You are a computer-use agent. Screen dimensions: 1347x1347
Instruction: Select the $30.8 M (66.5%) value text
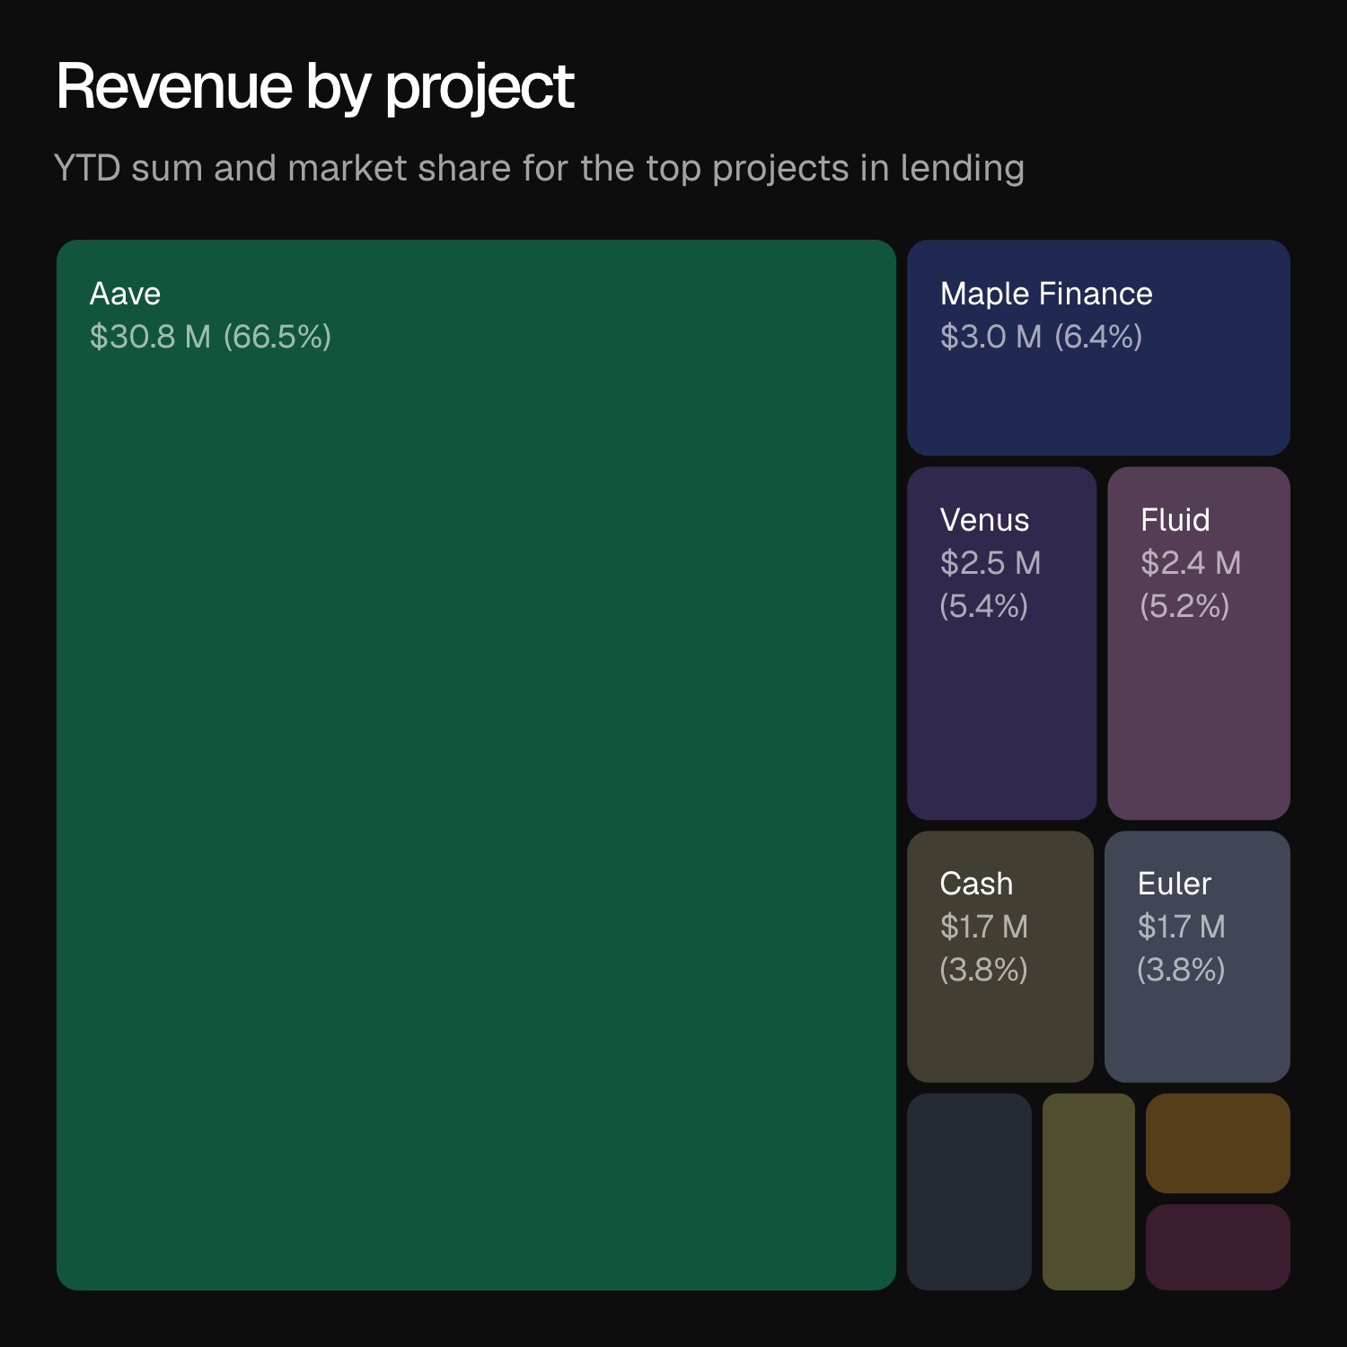click(x=210, y=337)
